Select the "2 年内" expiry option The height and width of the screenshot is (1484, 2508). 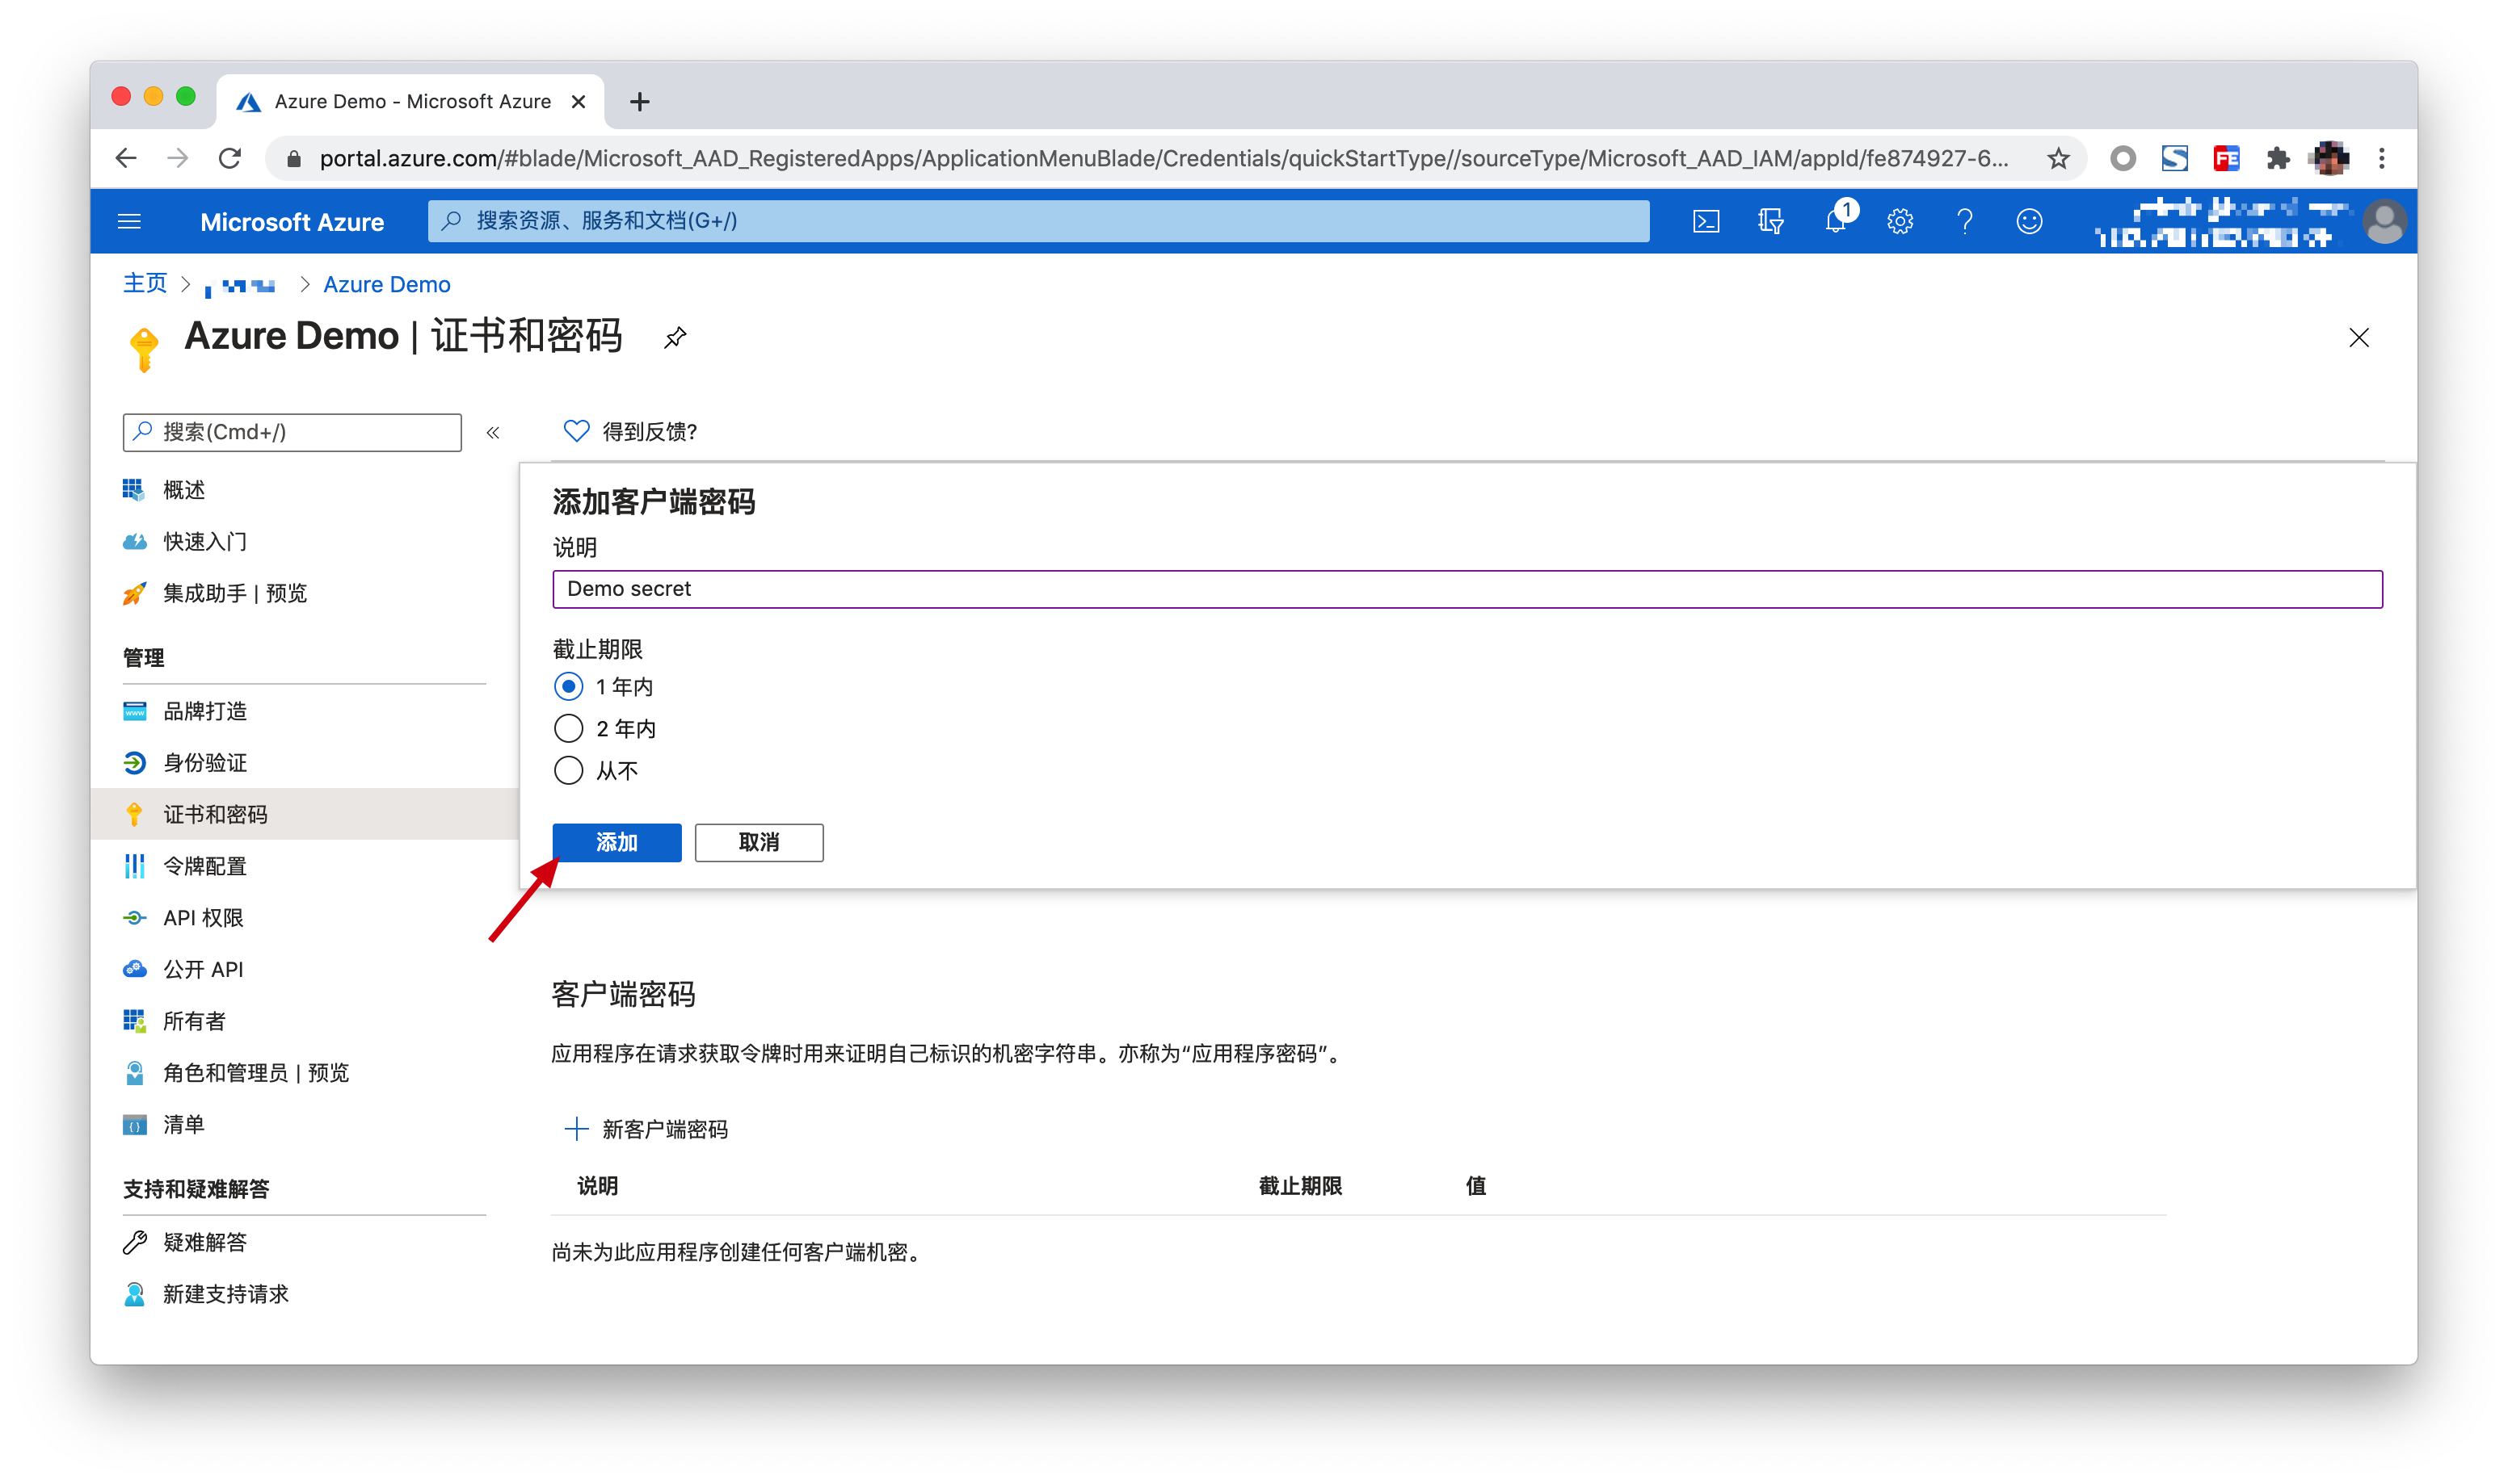click(x=568, y=729)
